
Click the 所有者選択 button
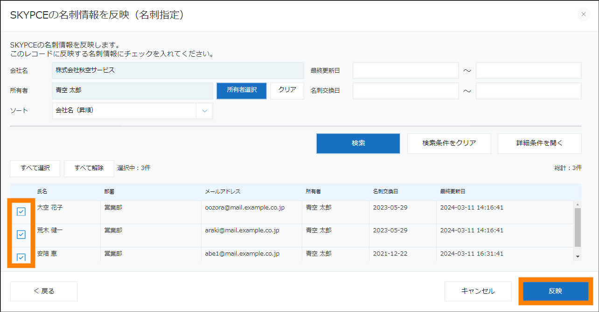pos(242,90)
